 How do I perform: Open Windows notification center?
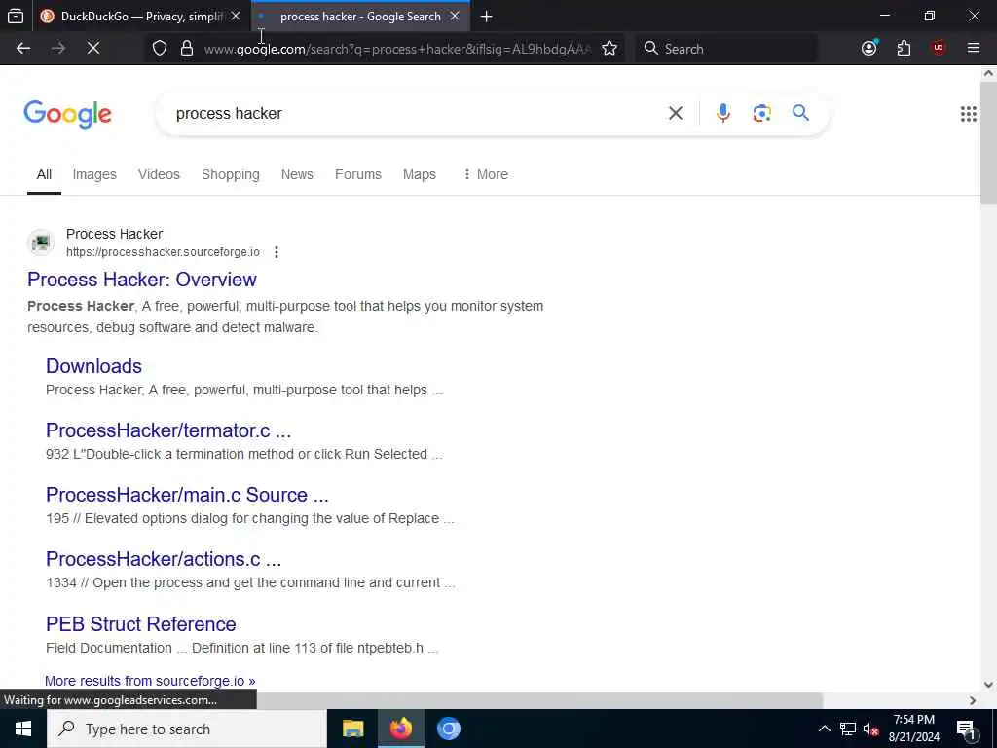tap(967, 729)
